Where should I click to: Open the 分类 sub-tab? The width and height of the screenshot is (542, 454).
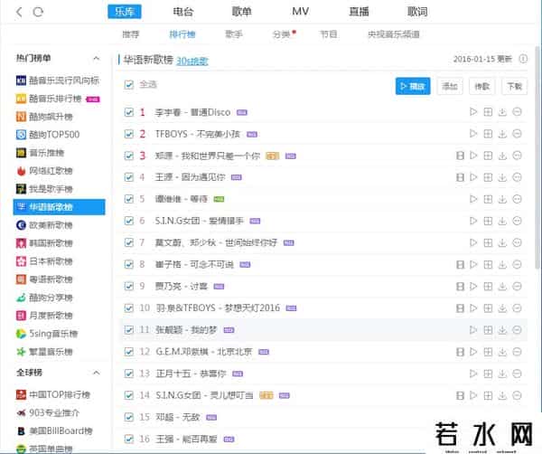click(281, 34)
